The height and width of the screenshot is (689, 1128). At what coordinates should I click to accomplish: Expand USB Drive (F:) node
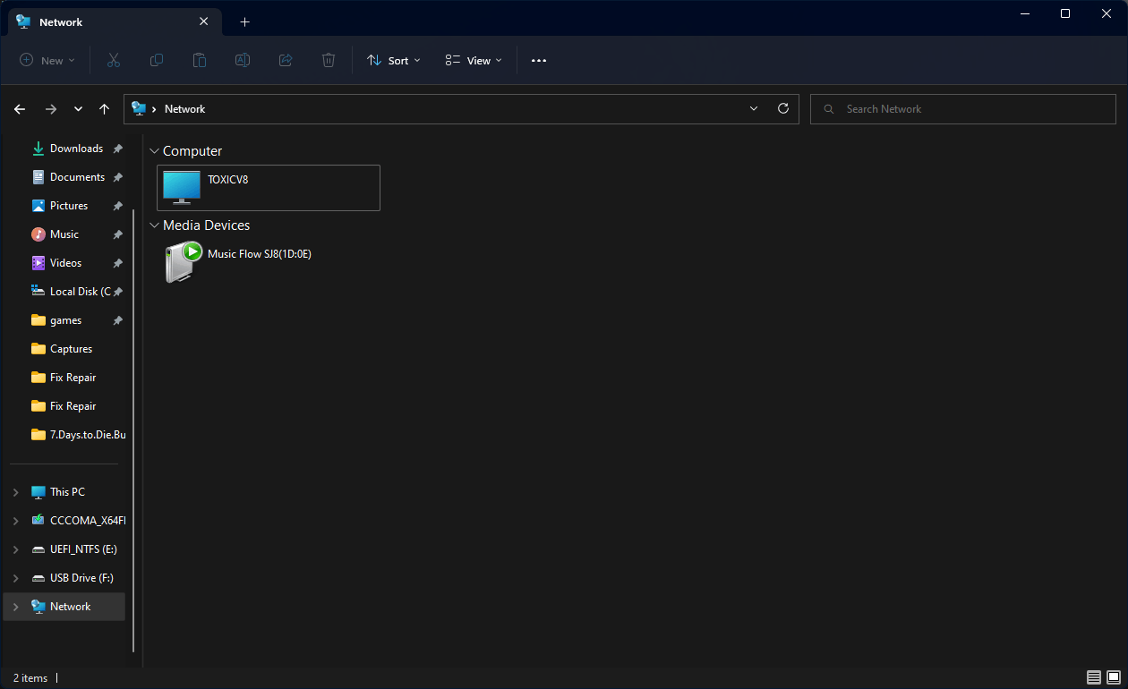(x=15, y=578)
